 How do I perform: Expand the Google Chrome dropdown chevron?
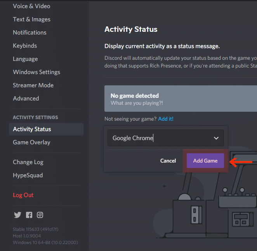click(216, 138)
